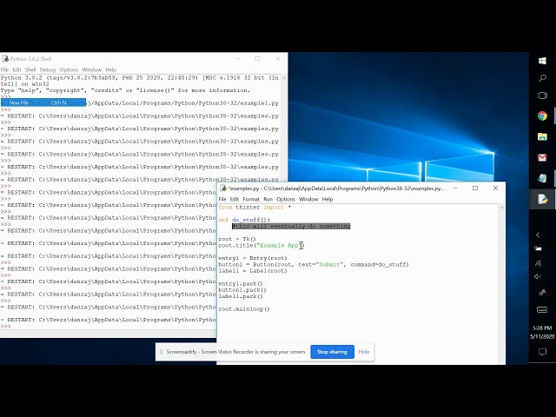Minimize the examples.py editor window
The width and height of the screenshot is (556, 417).
[455, 189]
